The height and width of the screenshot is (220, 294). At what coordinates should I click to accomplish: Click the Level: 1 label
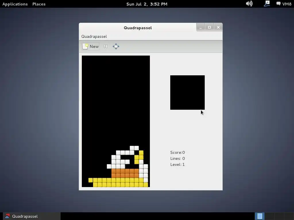(x=177, y=164)
